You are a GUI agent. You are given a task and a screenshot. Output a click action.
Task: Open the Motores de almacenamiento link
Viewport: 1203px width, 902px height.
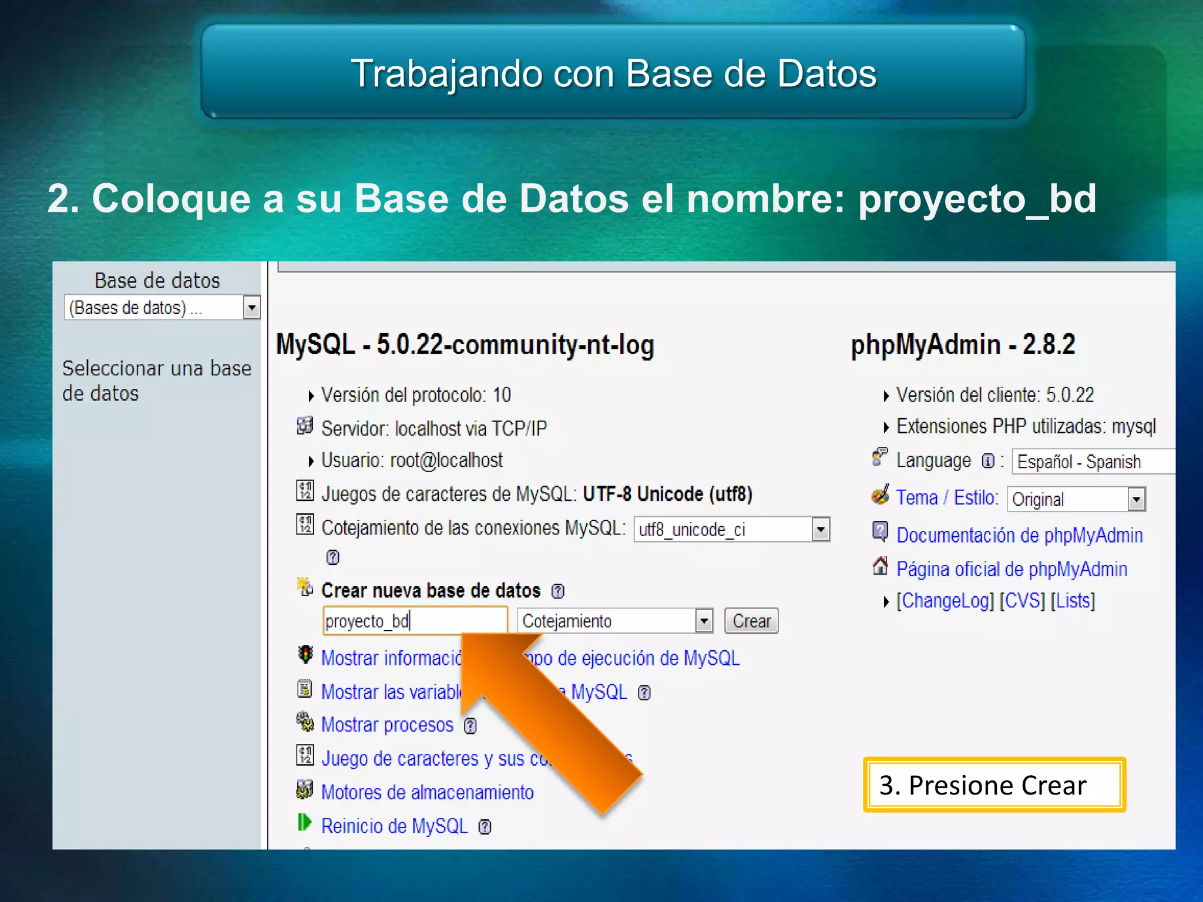click(x=427, y=793)
